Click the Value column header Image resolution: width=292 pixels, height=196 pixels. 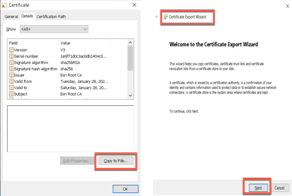84,43
